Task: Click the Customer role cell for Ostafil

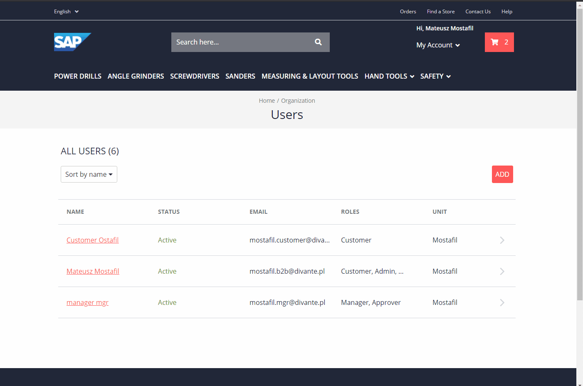Action: [x=356, y=240]
